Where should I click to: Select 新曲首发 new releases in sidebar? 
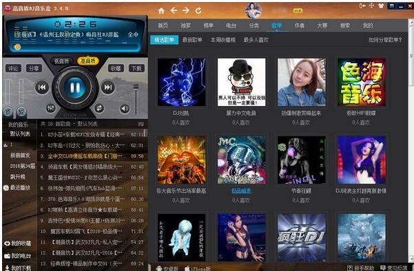20,155
